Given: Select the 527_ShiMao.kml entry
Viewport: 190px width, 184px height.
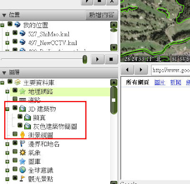Looking at the screenshot, I should (x=49, y=34).
